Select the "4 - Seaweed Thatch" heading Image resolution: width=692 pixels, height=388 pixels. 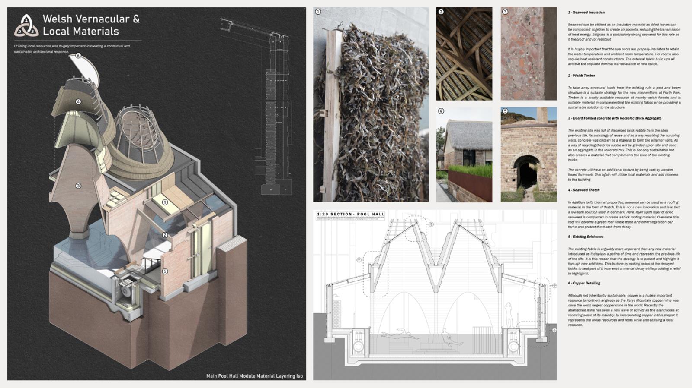[x=583, y=190]
